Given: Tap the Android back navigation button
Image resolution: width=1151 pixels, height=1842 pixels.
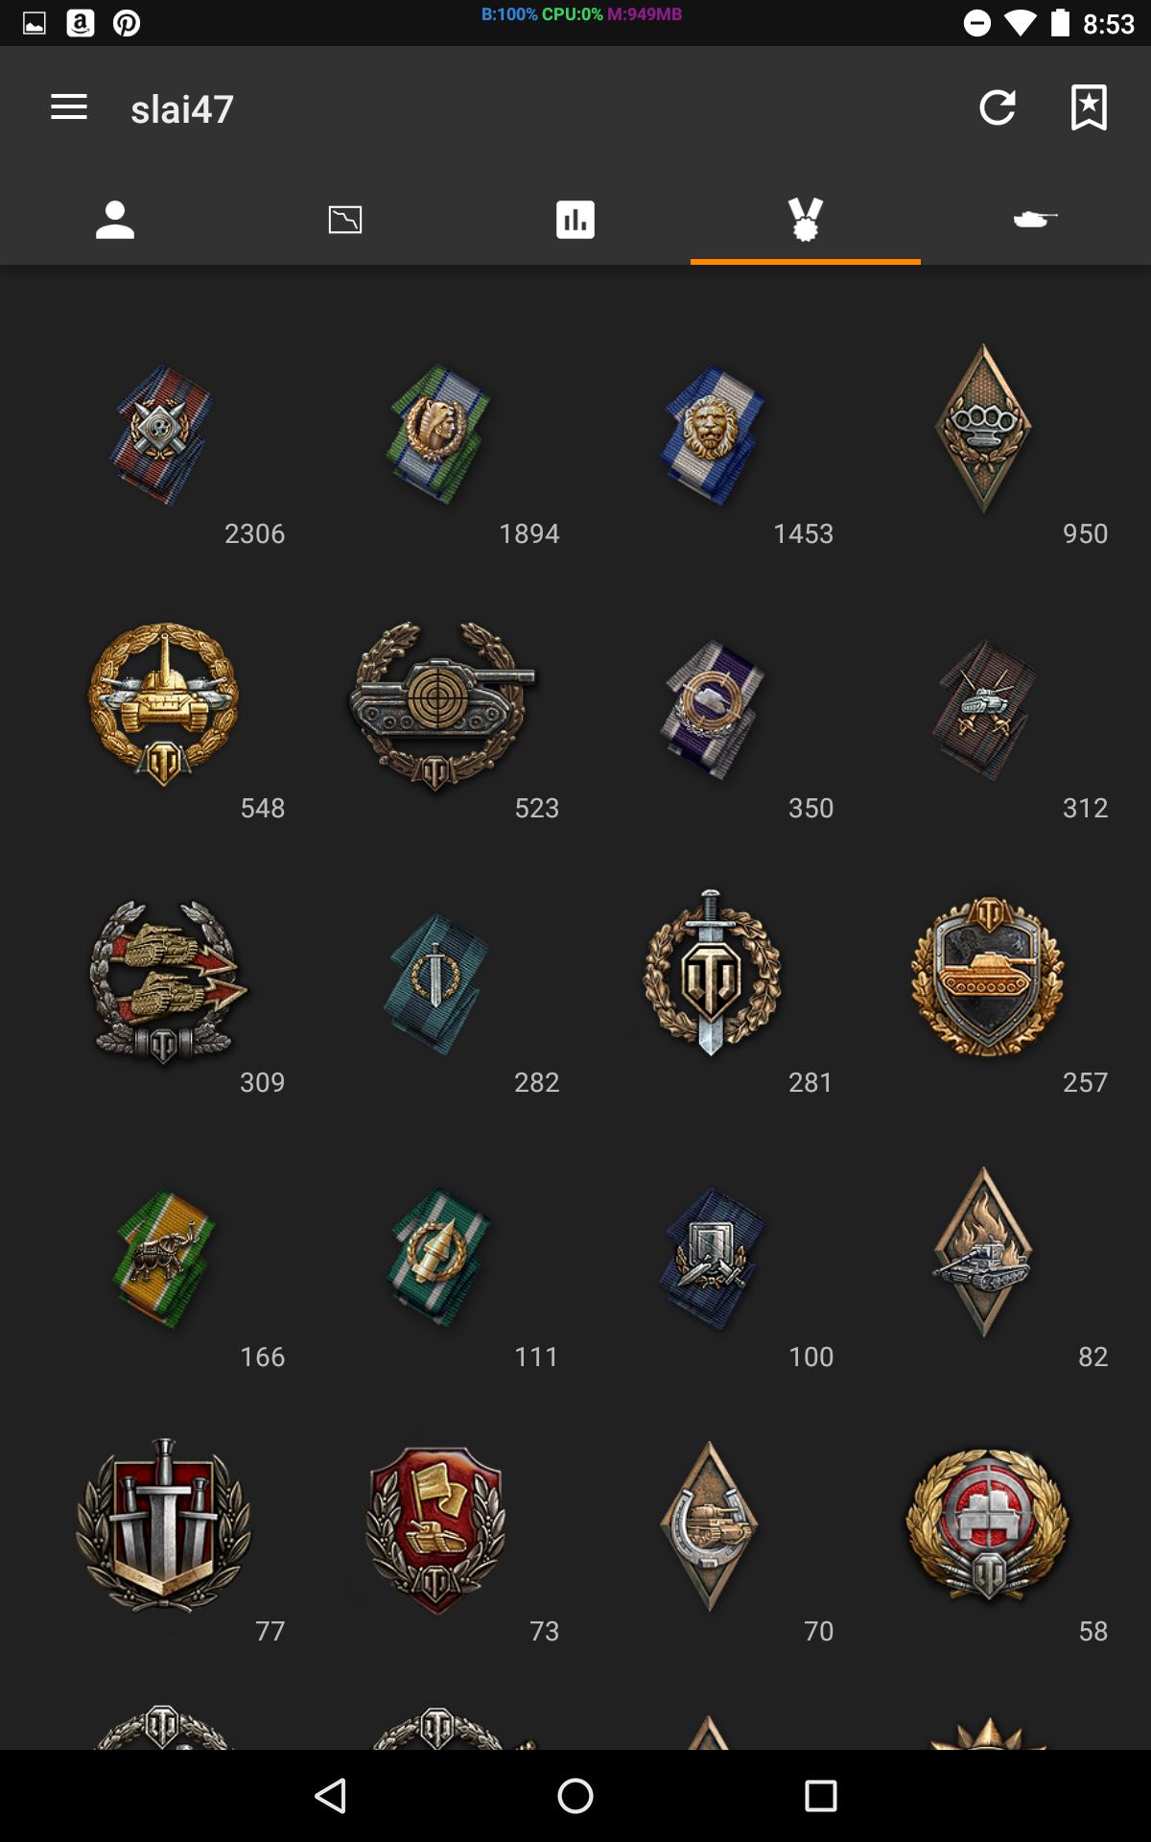Looking at the screenshot, I should pos(331,1796).
